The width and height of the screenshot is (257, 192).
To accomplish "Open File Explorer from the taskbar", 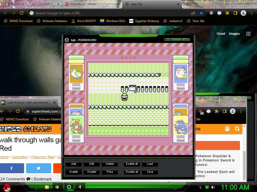I will 47,187.
